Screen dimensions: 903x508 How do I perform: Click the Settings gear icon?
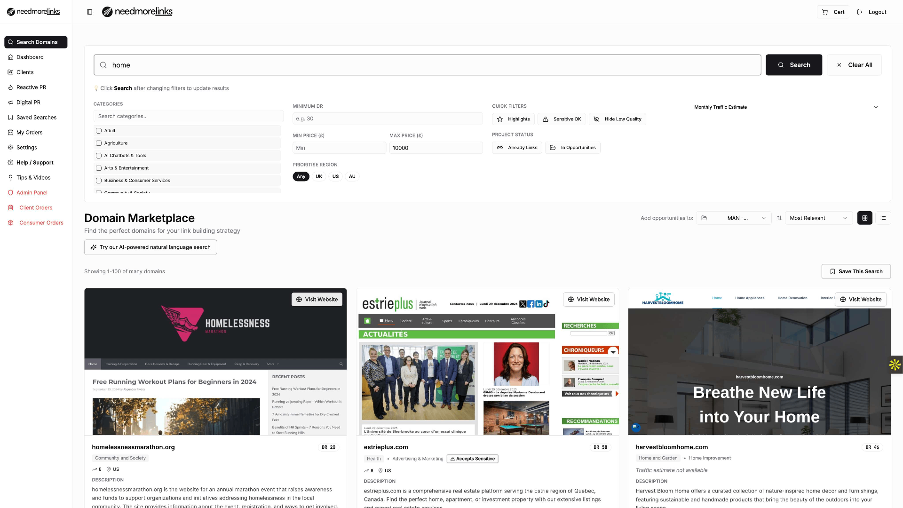(x=10, y=147)
